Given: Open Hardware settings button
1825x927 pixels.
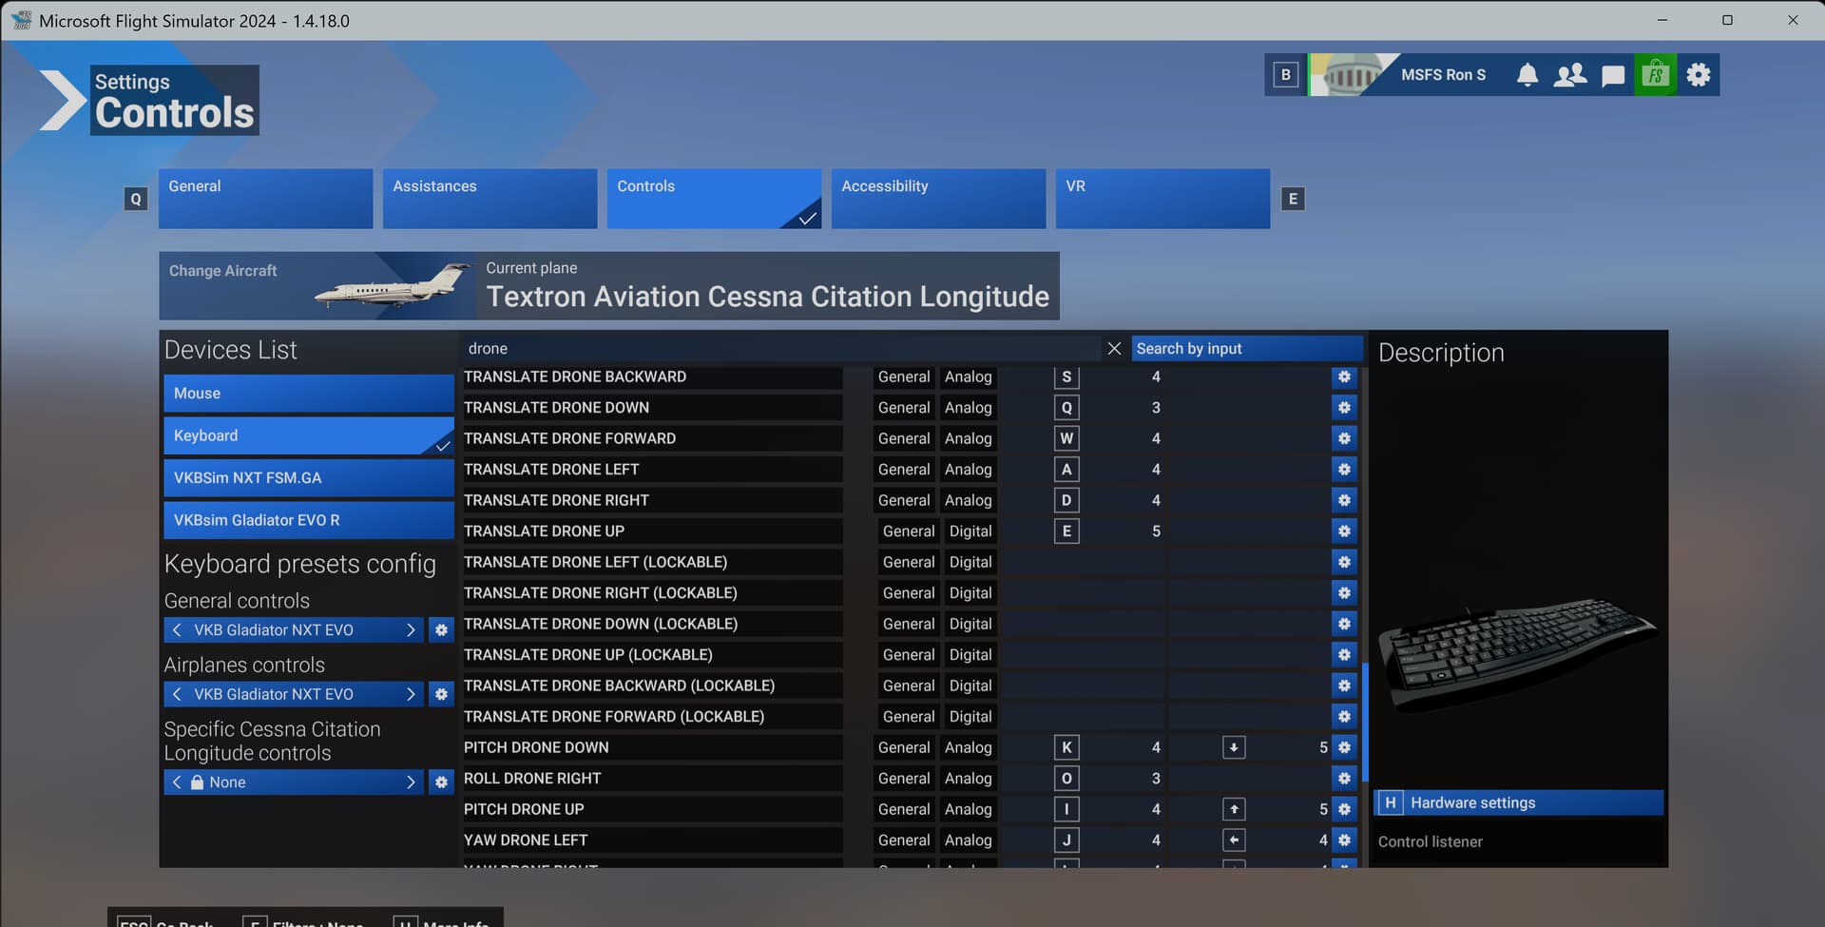Looking at the screenshot, I should tap(1519, 803).
